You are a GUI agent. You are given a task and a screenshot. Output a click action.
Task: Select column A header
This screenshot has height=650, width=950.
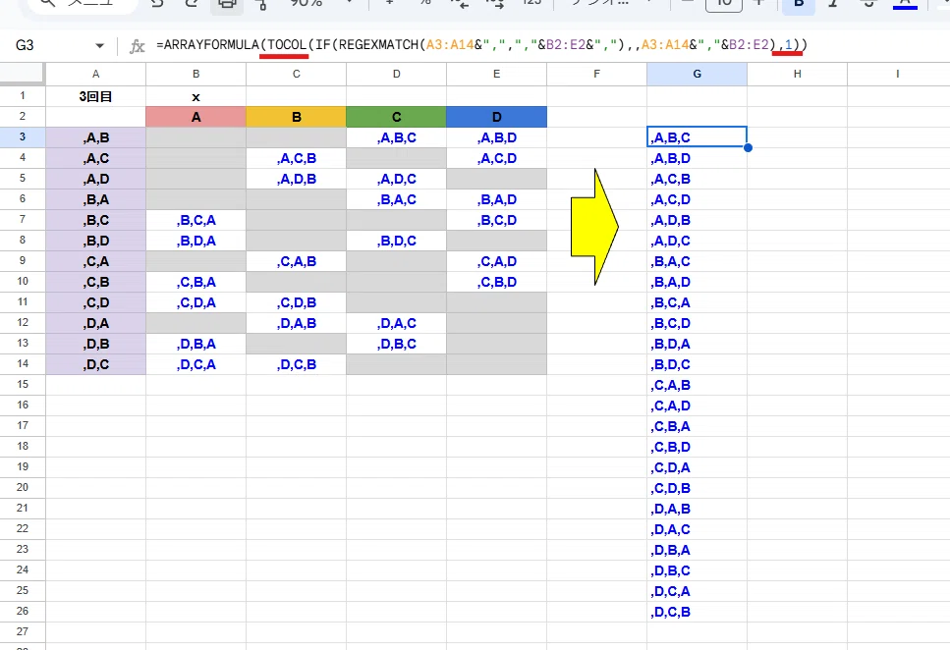(x=95, y=74)
